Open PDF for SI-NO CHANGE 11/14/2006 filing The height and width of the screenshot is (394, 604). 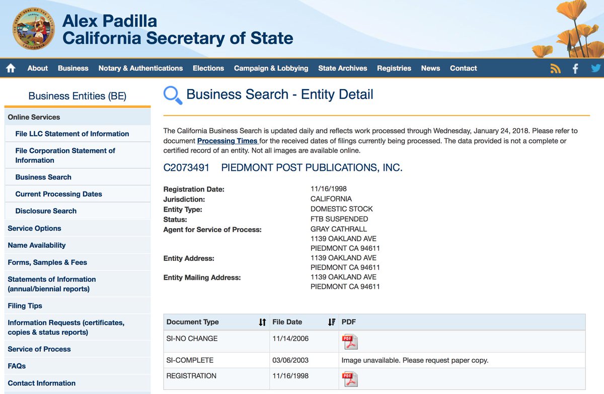pos(350,342)
